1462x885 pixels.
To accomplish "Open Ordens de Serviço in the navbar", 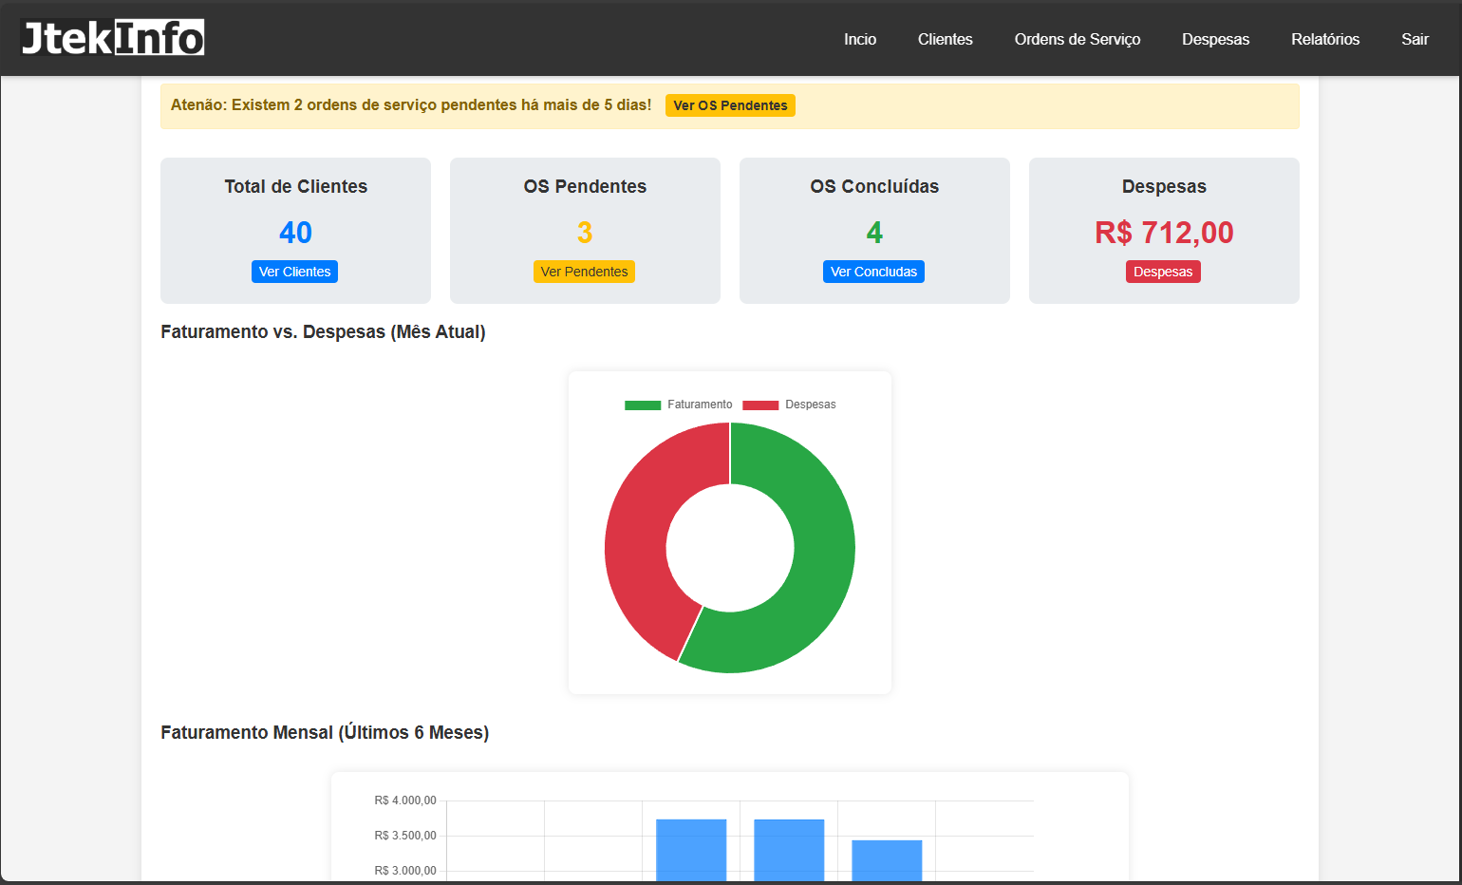I will [x=1078, y=39].
